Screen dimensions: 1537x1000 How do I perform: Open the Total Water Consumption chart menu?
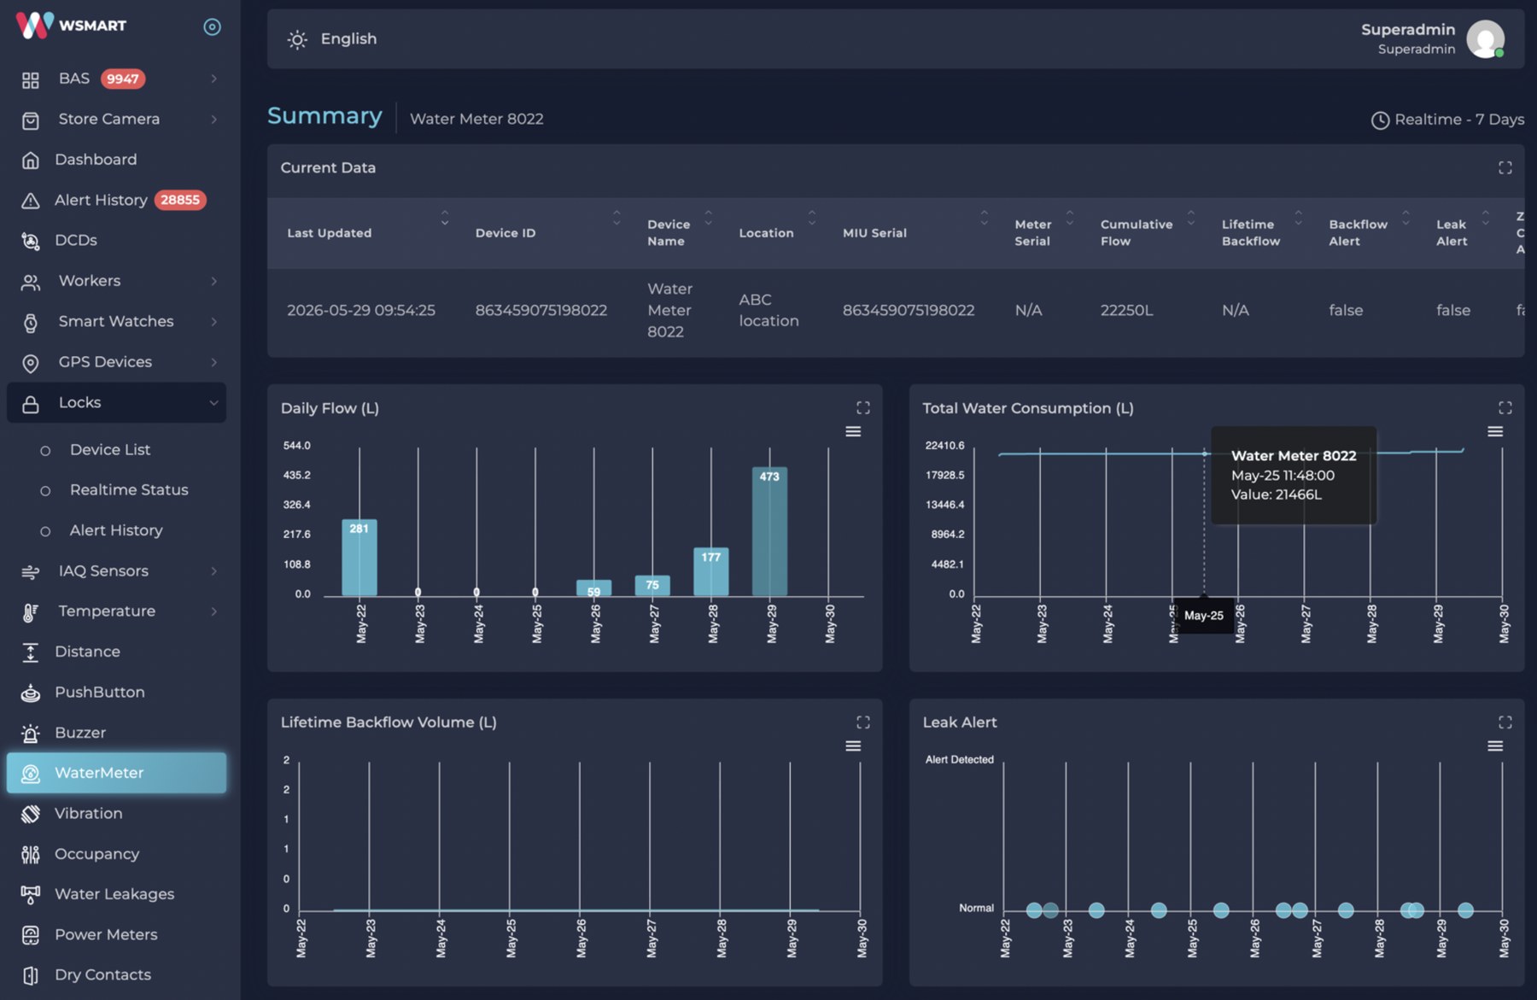(1495, 431)
